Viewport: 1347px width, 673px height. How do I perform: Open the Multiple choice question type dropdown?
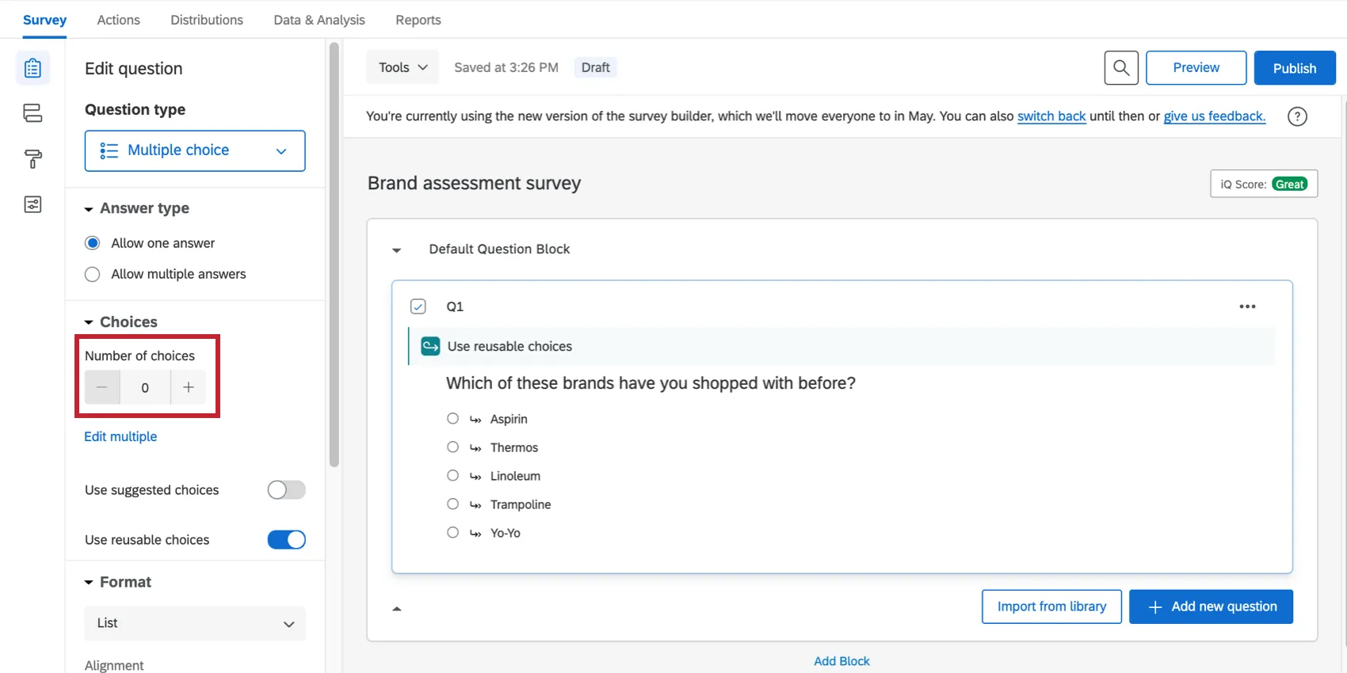pyautogui.click(x=195, y=150)
